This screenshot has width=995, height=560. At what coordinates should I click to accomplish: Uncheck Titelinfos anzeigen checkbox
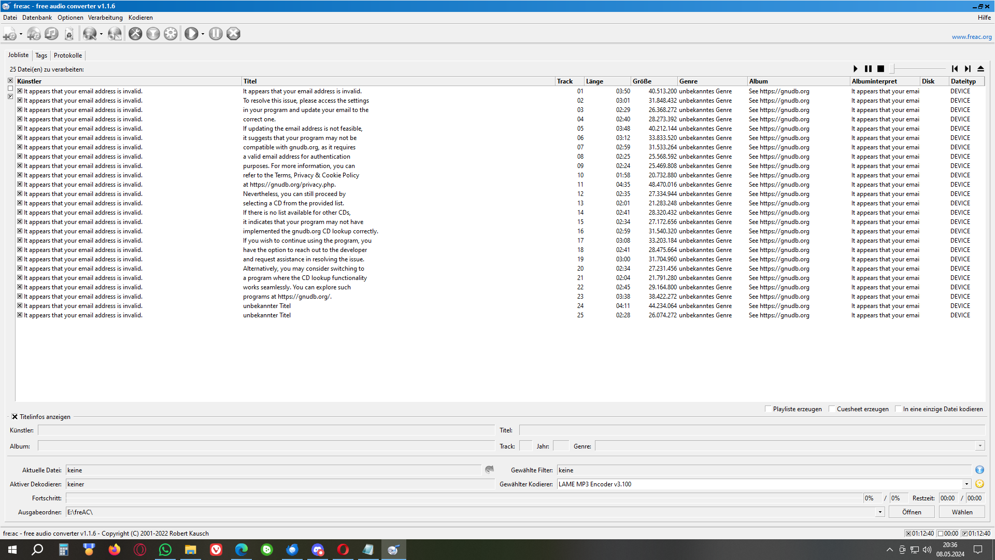[15, 417]
